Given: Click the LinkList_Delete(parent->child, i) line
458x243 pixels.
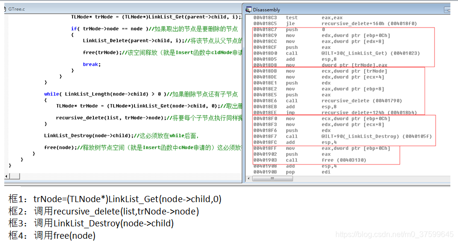Looking at the screenshot, I should [x=162, y=40].
